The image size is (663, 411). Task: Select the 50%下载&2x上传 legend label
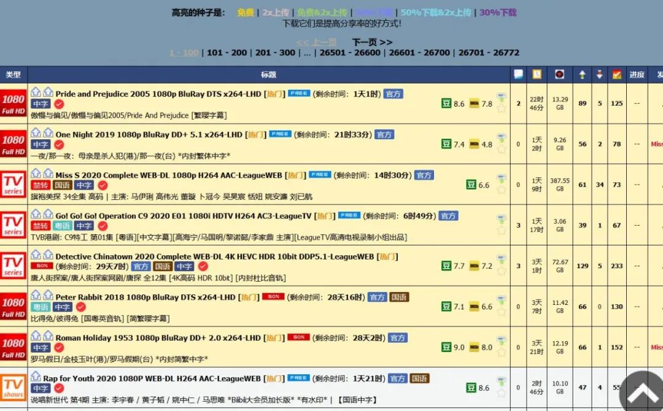tap(436, 12)
